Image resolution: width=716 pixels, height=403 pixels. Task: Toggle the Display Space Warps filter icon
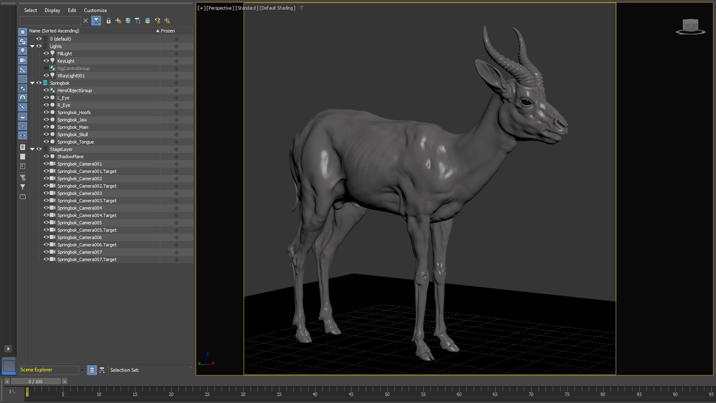(23, 79)
